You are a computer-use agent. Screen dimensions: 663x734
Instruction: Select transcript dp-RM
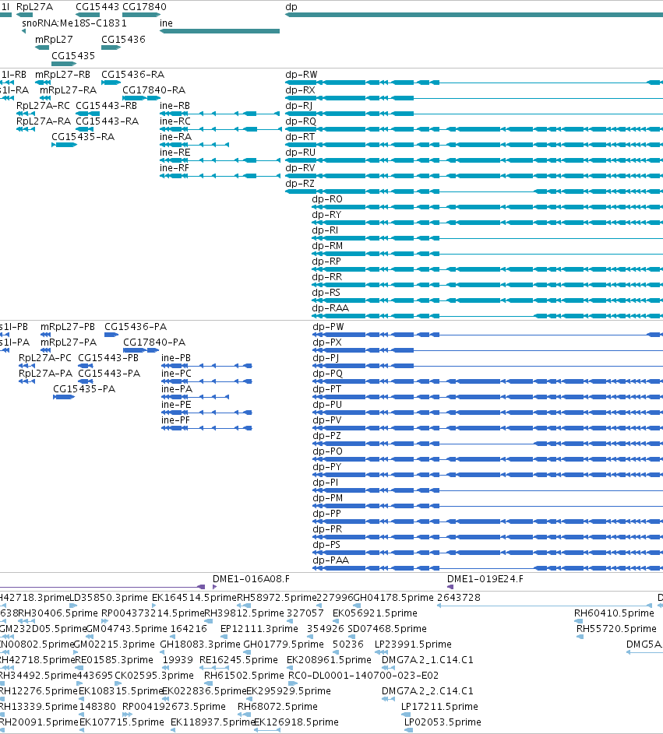327,246
